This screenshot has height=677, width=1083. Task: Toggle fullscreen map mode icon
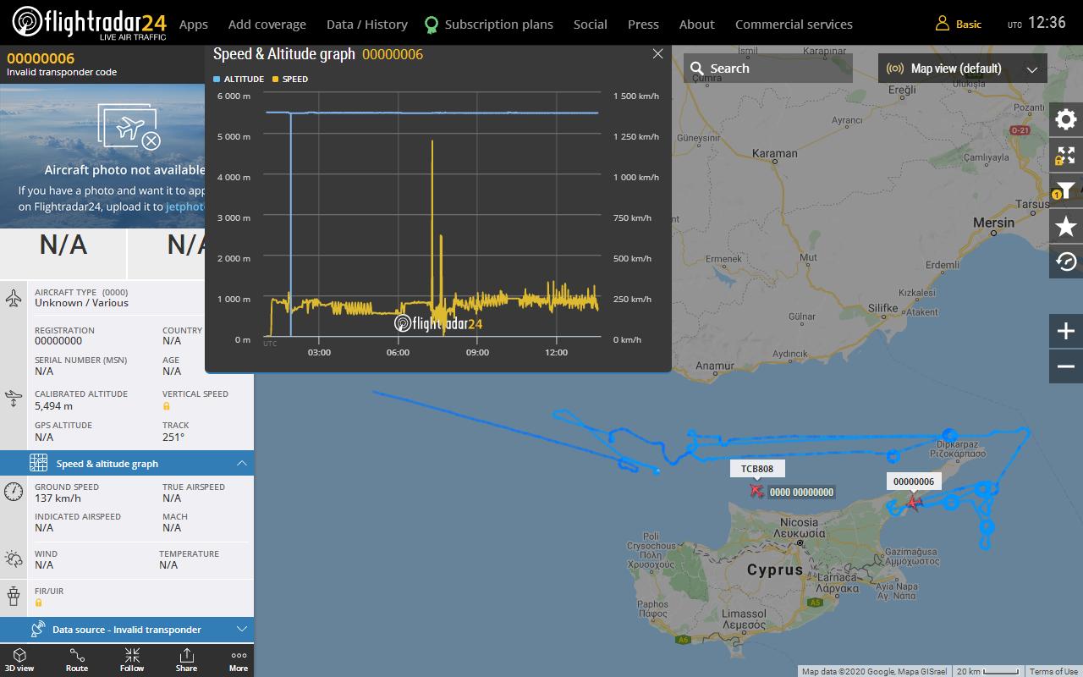(1066, 156)
